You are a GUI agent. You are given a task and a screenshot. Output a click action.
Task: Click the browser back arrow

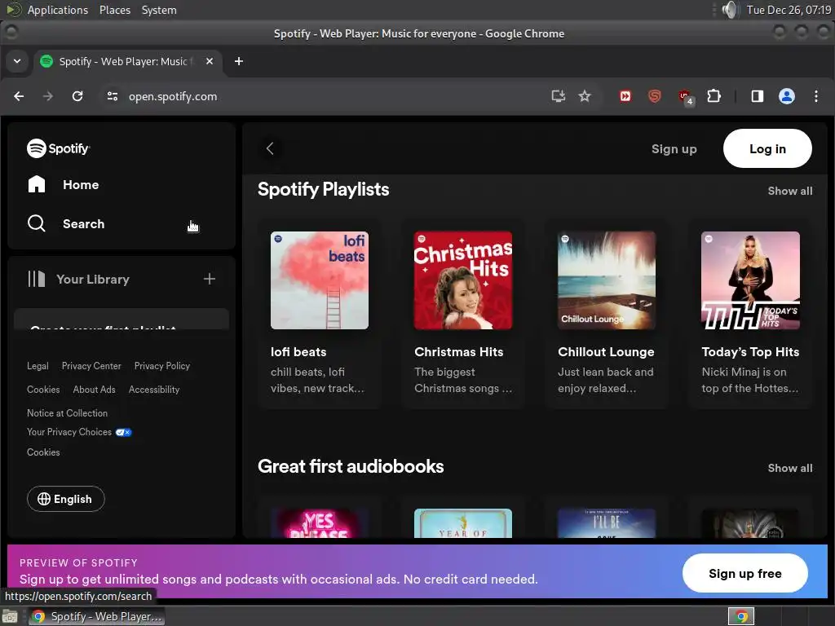click(19, 96)
